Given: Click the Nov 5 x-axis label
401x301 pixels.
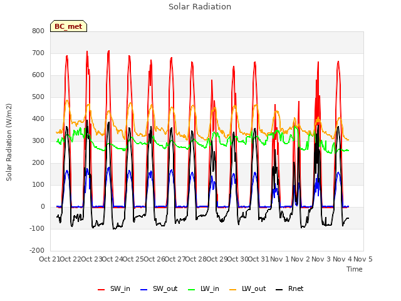Looking at the screenshot, I should tap(363, 259).
